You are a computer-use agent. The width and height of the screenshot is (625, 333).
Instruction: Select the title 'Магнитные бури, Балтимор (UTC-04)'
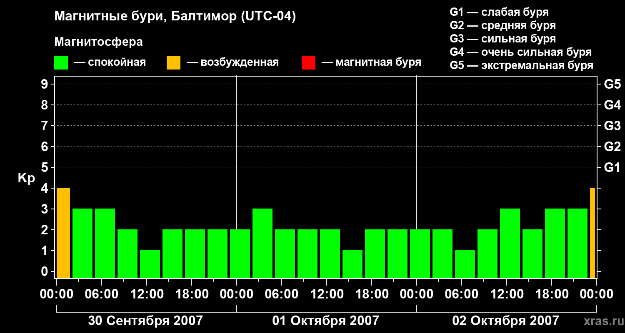pos(175,17)
